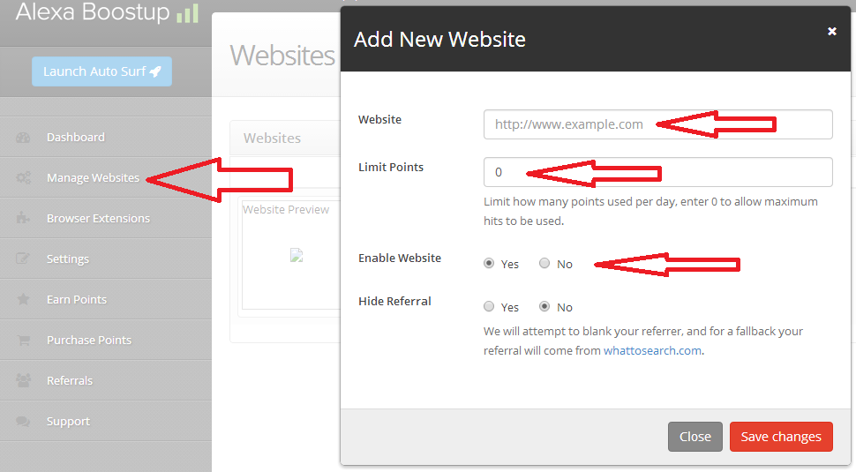Click the Hide Referral label
This screenshot has width=856, height=472.
[x=394, y=301]
